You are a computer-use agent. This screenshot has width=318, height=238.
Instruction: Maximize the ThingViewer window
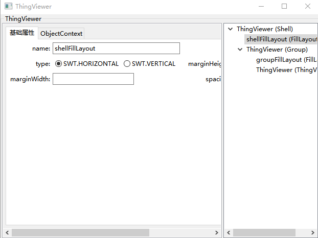284,7
